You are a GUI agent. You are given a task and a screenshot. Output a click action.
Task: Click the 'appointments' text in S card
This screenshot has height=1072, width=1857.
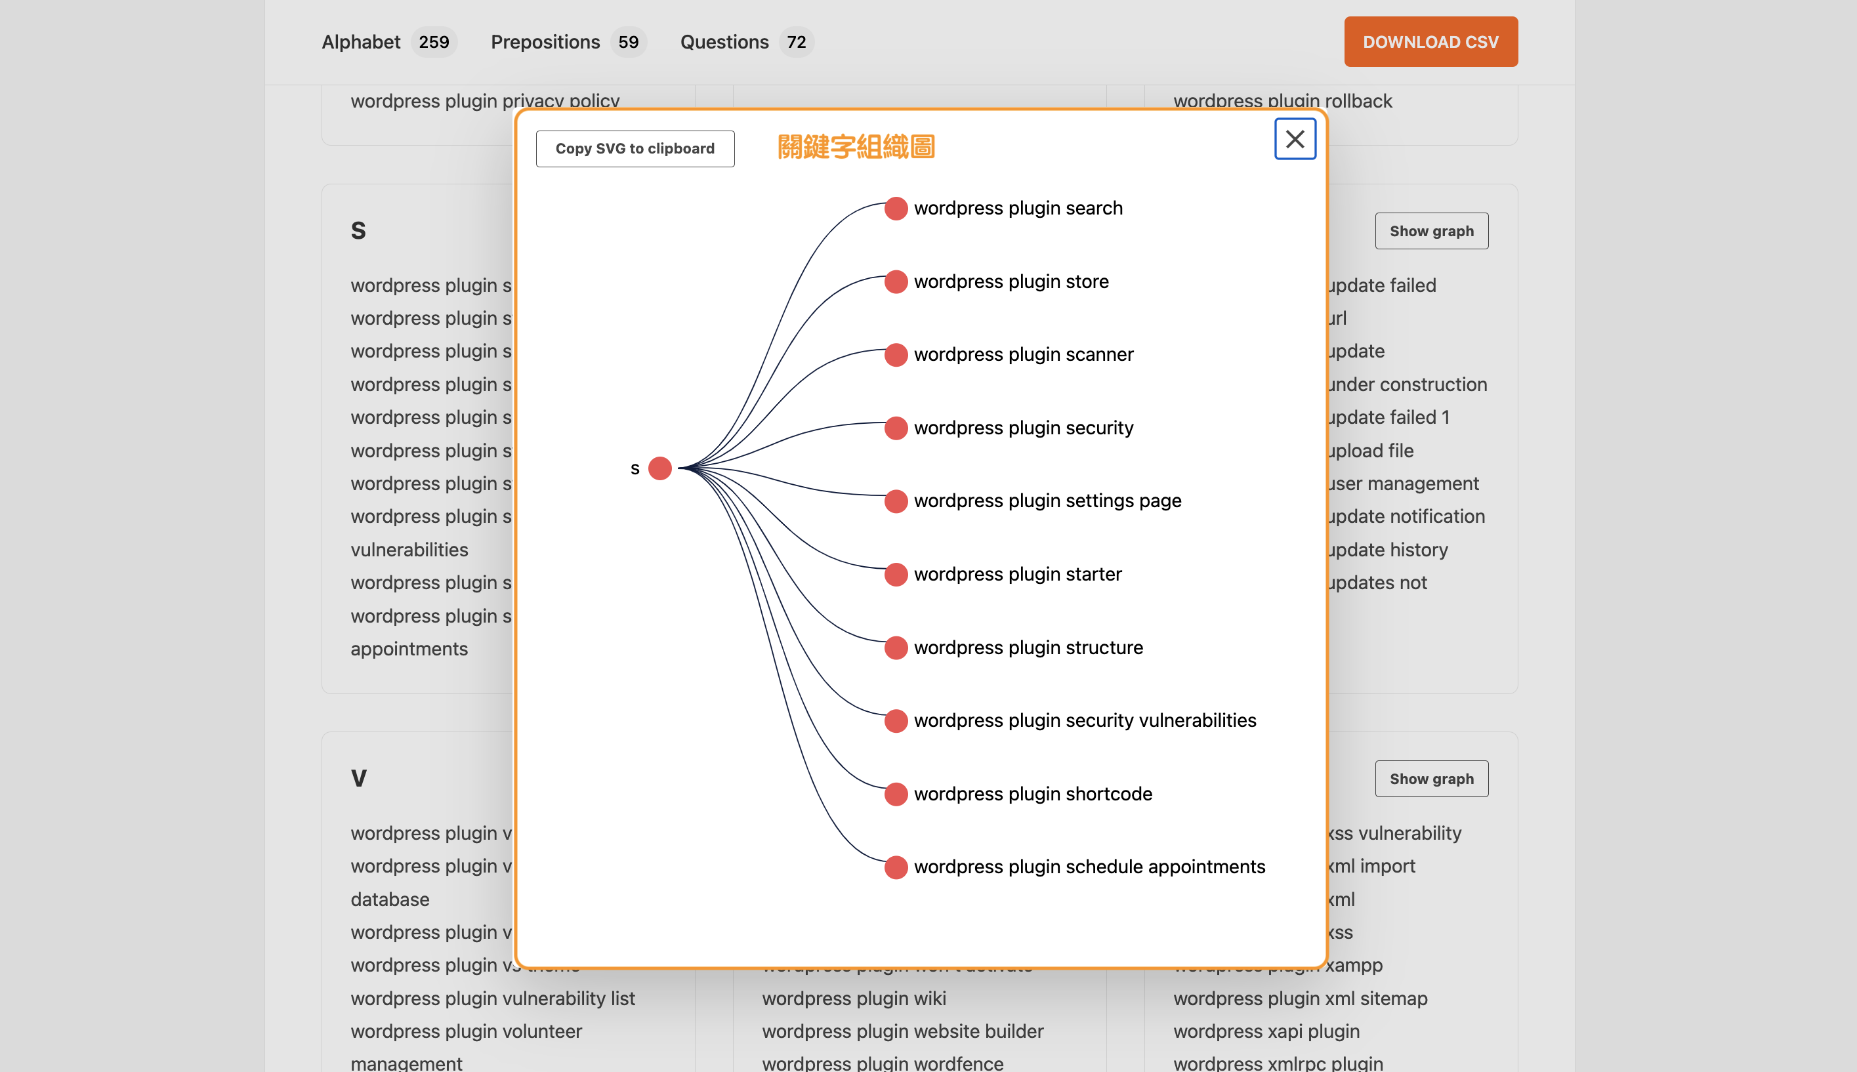coord(409,649)
